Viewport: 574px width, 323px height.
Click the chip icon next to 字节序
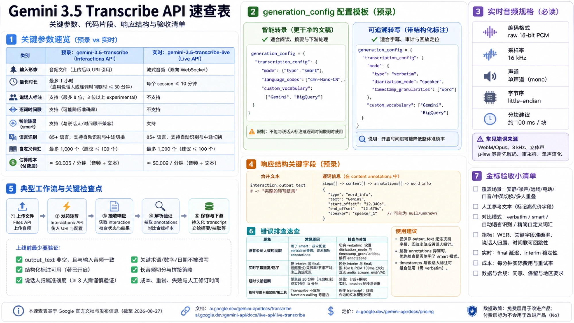tap(490, 97)
